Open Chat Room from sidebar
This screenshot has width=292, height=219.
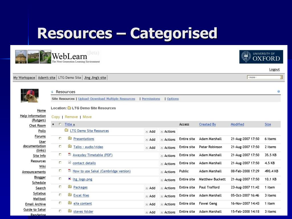[x=37, y=125]
